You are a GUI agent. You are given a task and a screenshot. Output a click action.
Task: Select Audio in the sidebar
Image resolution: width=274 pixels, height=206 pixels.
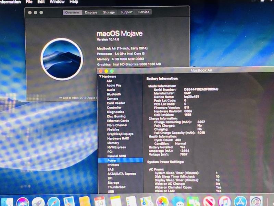pos(111,90)
